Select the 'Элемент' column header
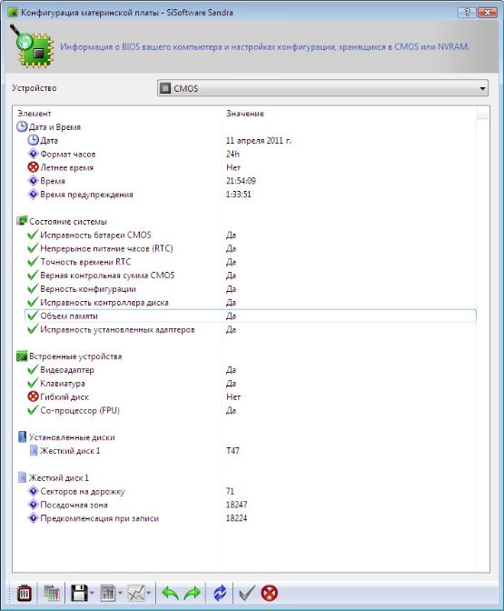This screenshot has width=504, height=611. point(35,114)
